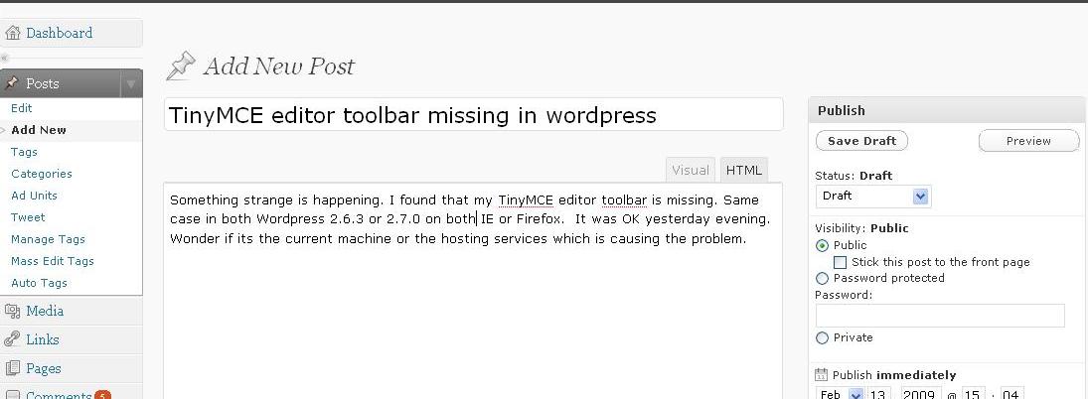The width and height of the screenshot is (1088, 399).
Task: Click the post title input field
Action: coord(473,115)
